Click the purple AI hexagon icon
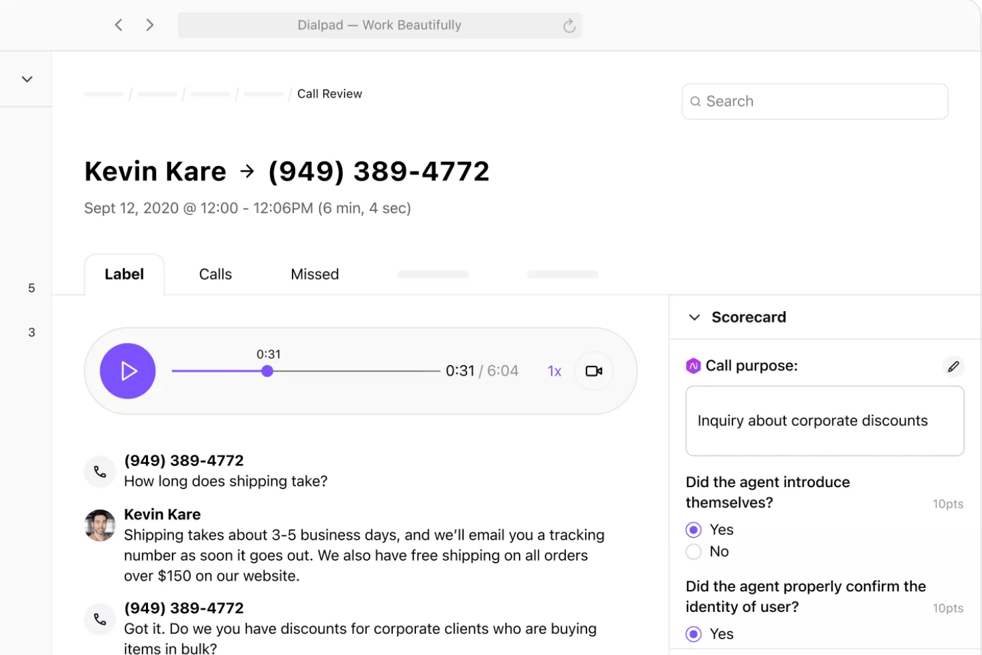This screenshot has height=655, width=982. (x=693, y=366)
